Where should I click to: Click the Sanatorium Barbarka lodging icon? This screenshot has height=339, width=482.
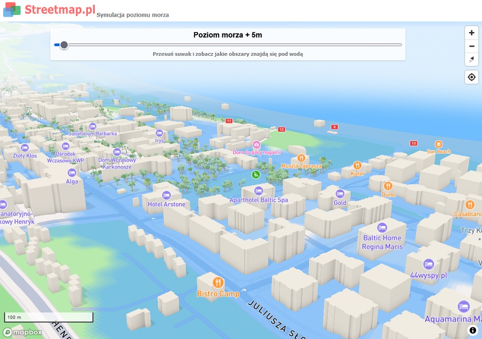(92, 127)
